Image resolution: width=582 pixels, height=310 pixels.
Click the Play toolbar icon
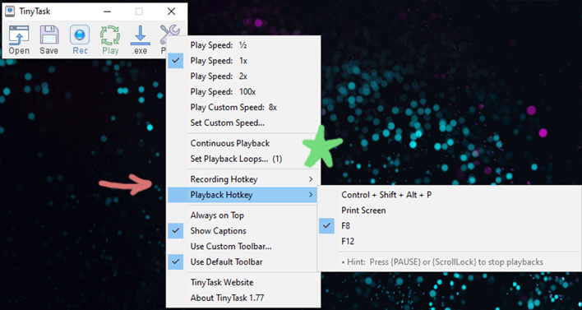[110, 39]
